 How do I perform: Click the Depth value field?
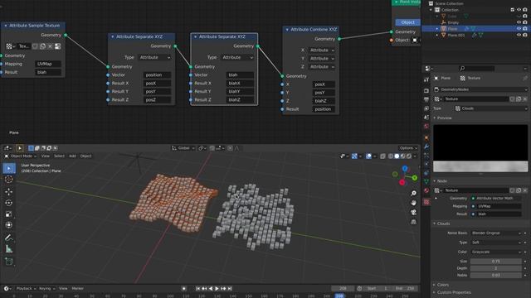496,268
